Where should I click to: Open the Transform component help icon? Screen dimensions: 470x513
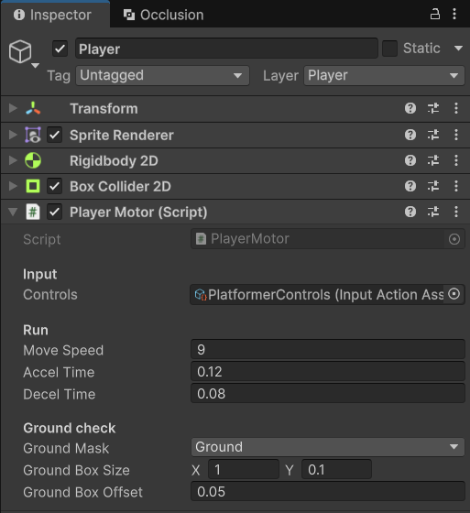point(410,108)
